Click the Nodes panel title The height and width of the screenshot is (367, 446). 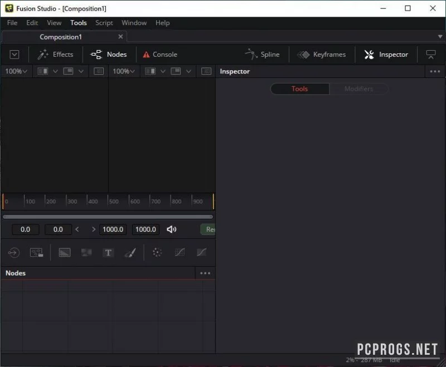coord(16,273)
